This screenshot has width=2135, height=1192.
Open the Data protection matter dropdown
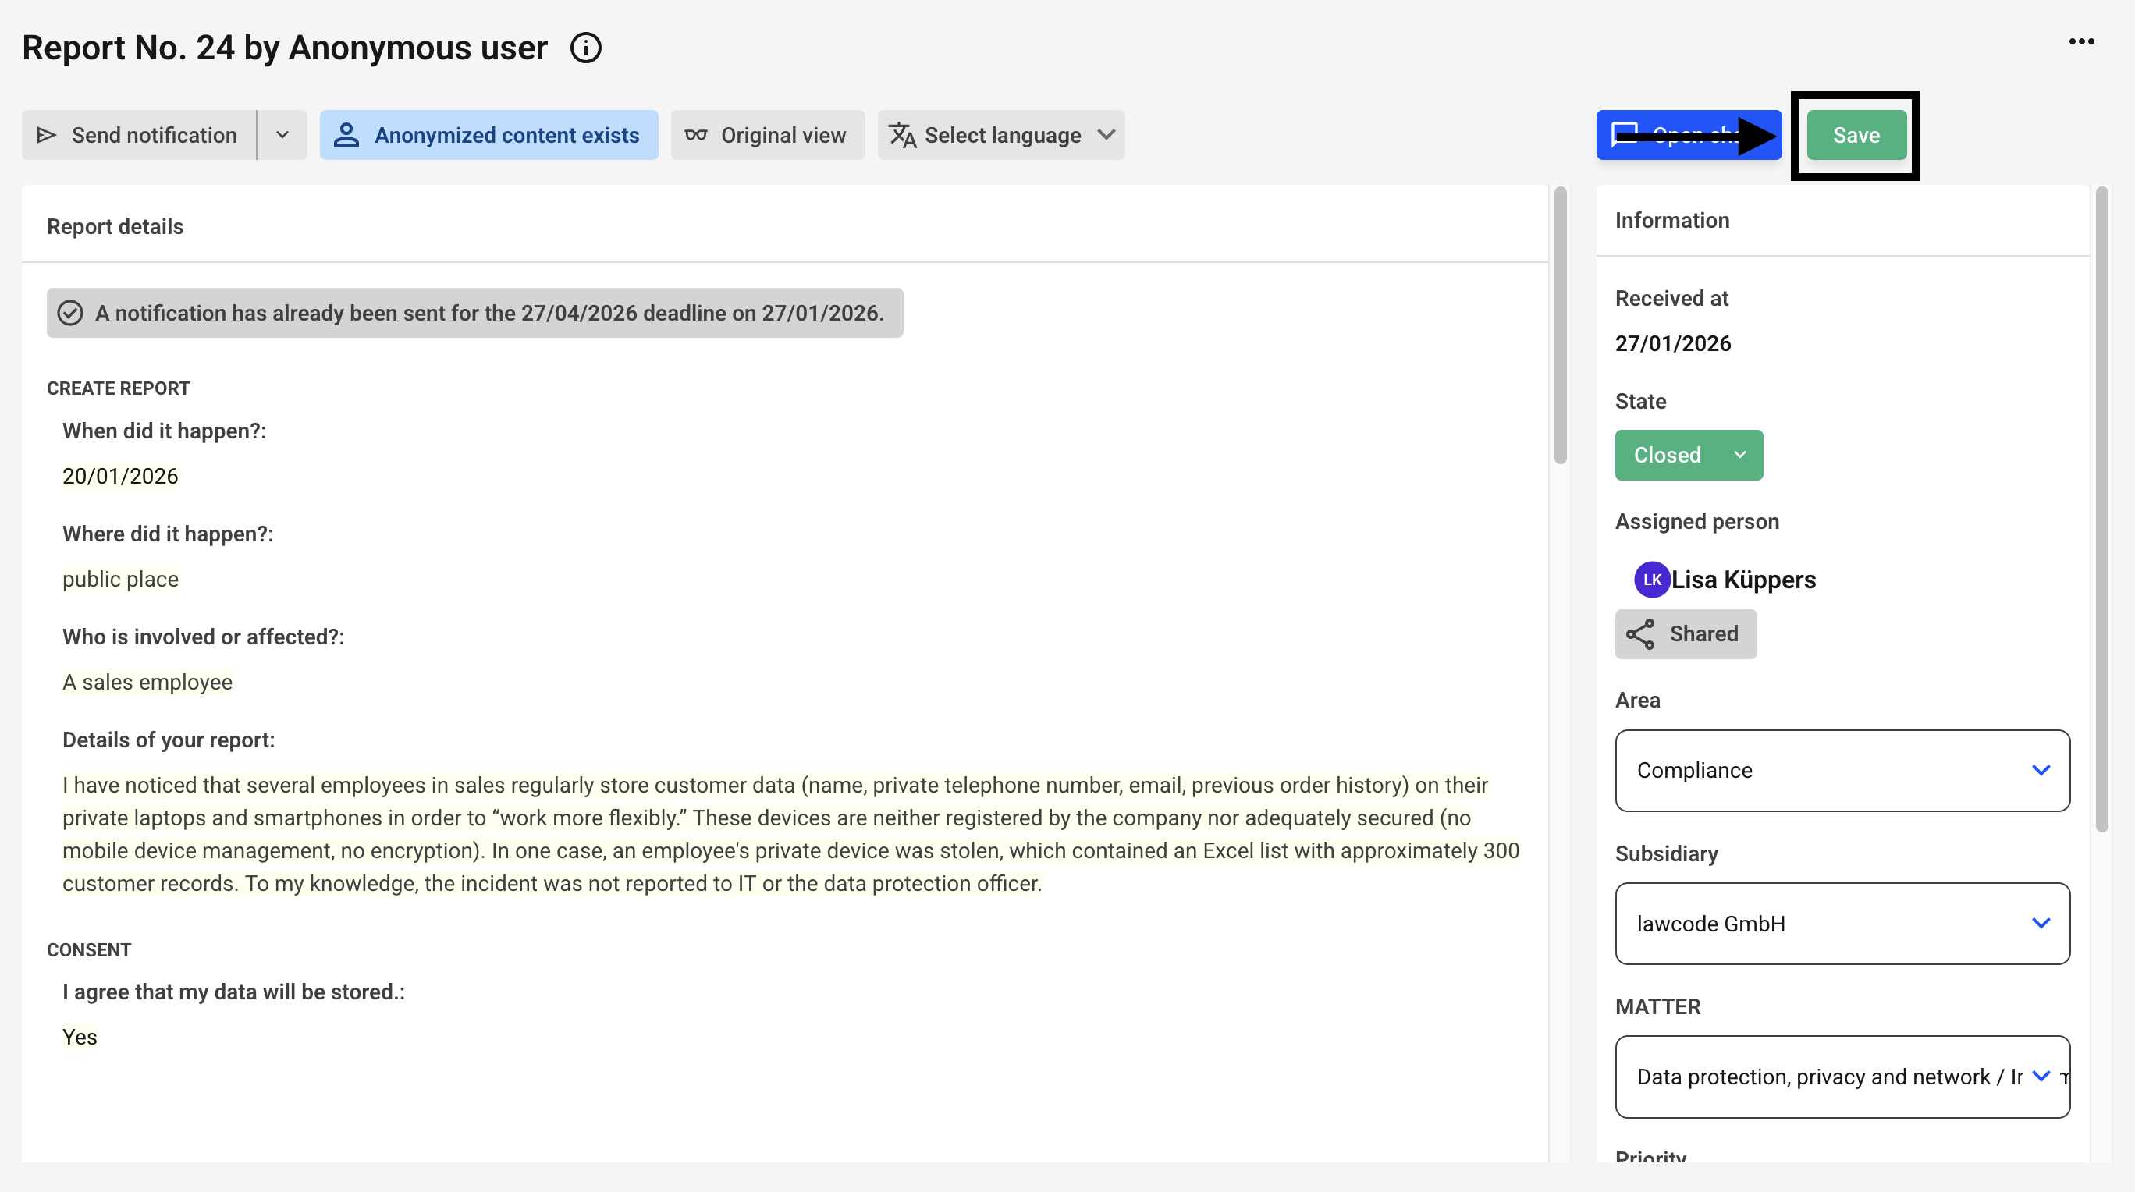[x=1842, y=1077]
